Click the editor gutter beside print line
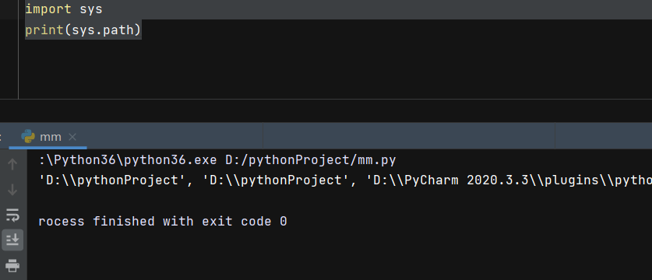The width and height of the screenshot is (652, 280). [x=9, y=30]
